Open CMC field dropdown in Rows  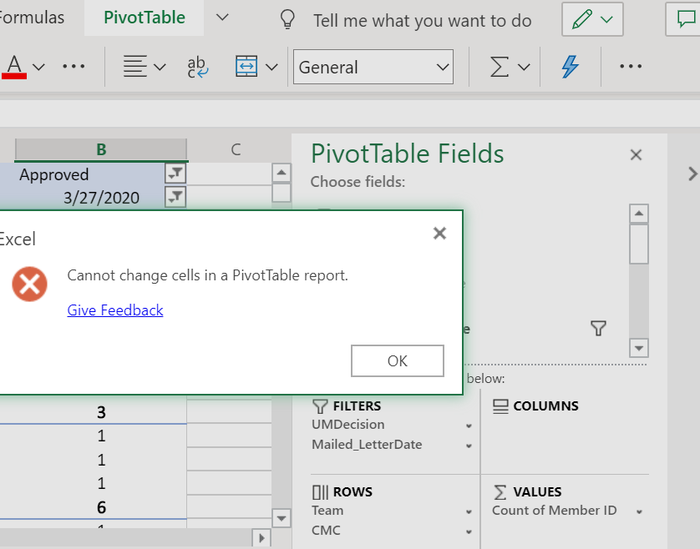pos(469,531)
